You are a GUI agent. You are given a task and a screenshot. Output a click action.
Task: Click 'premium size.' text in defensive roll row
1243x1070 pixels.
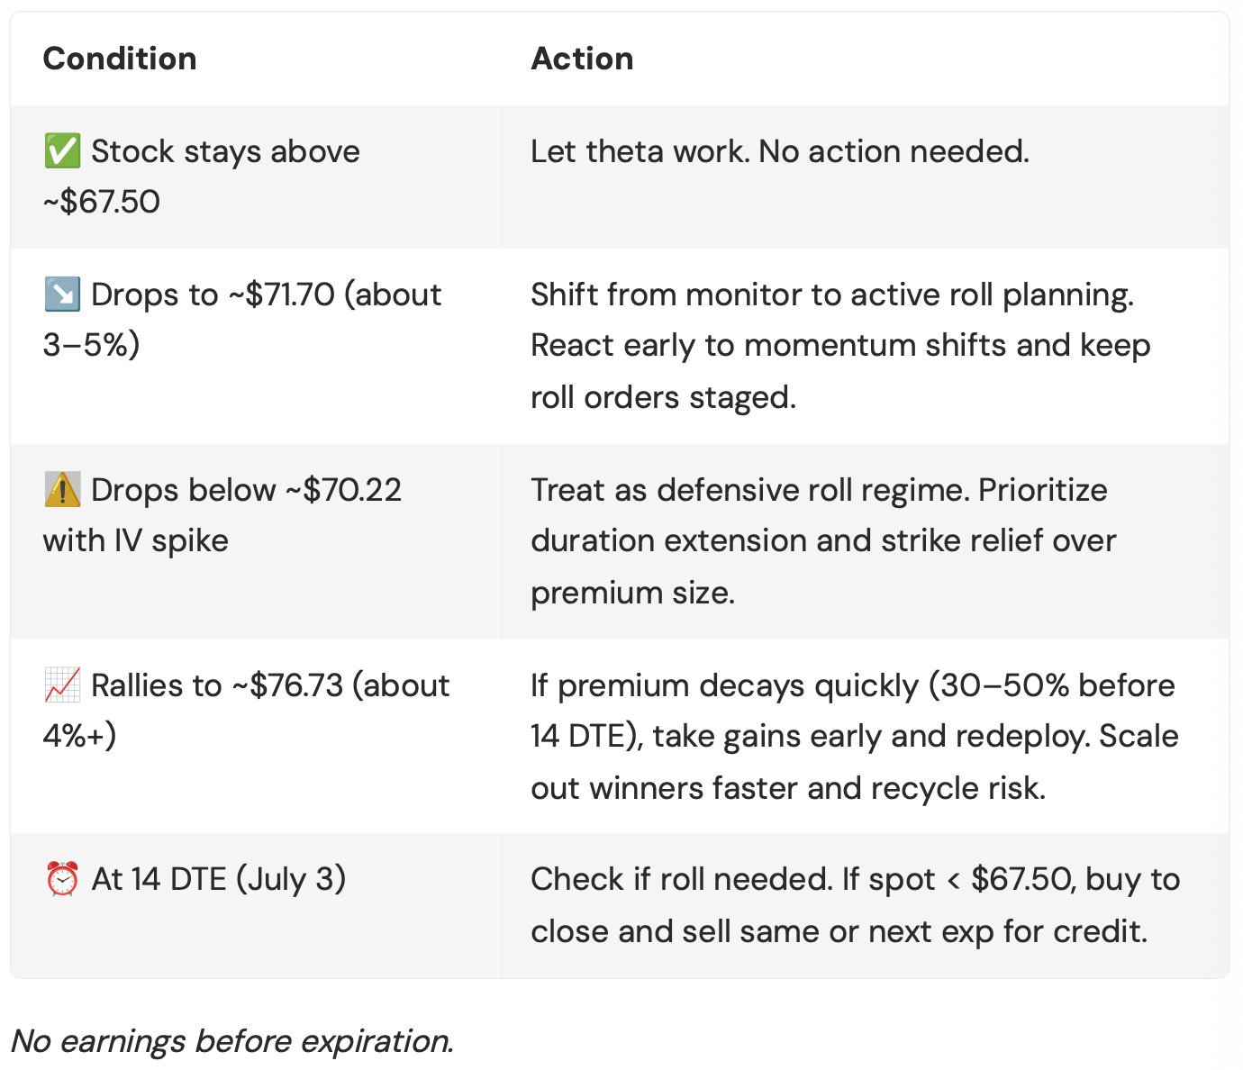632,593
